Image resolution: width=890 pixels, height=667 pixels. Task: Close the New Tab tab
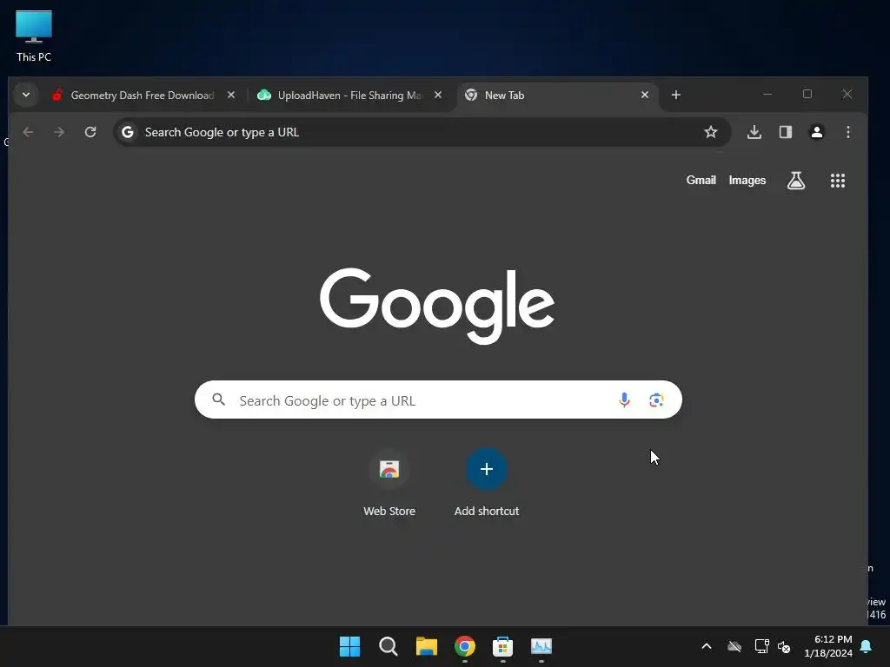pos(645,96)
